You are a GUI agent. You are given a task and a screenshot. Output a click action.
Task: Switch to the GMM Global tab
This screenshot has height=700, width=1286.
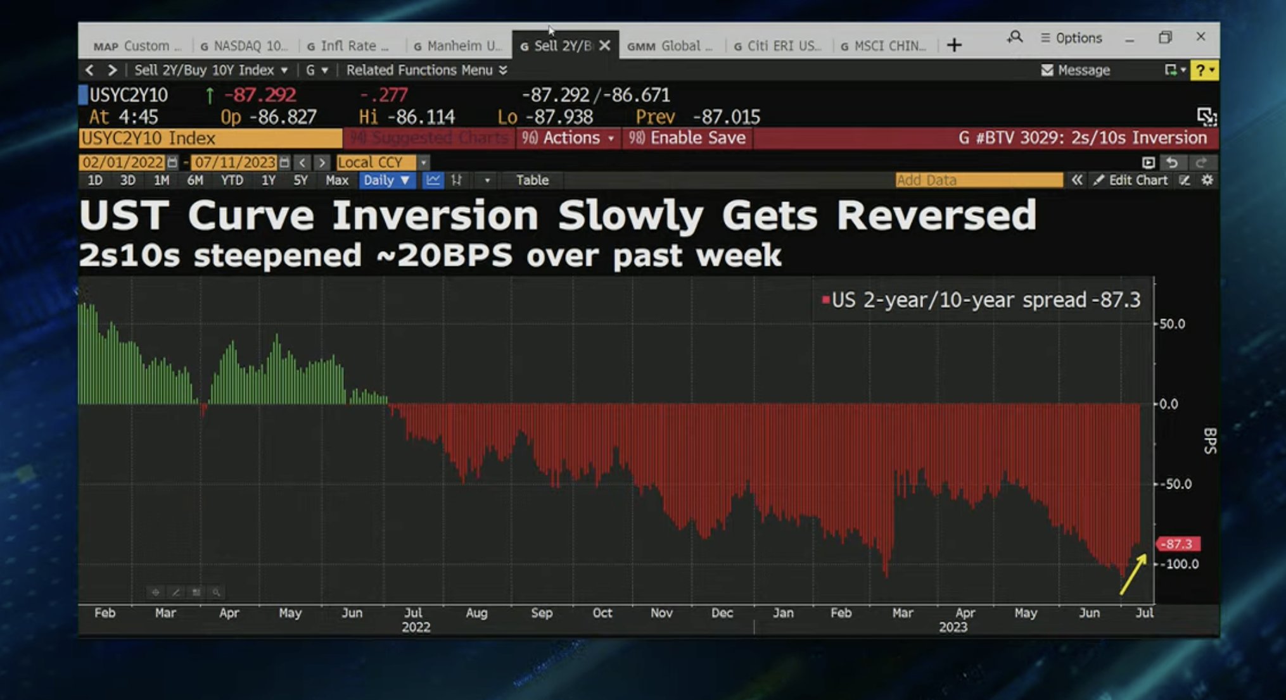[x=669, y=45]
